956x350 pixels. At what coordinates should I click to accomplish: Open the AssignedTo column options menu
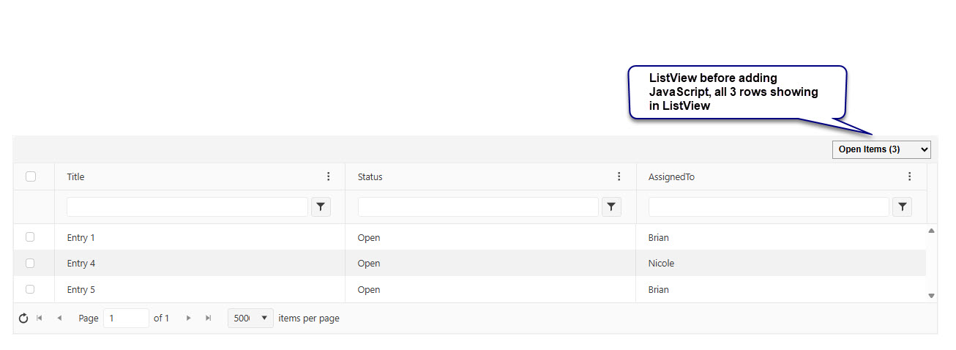coord(909,176)
